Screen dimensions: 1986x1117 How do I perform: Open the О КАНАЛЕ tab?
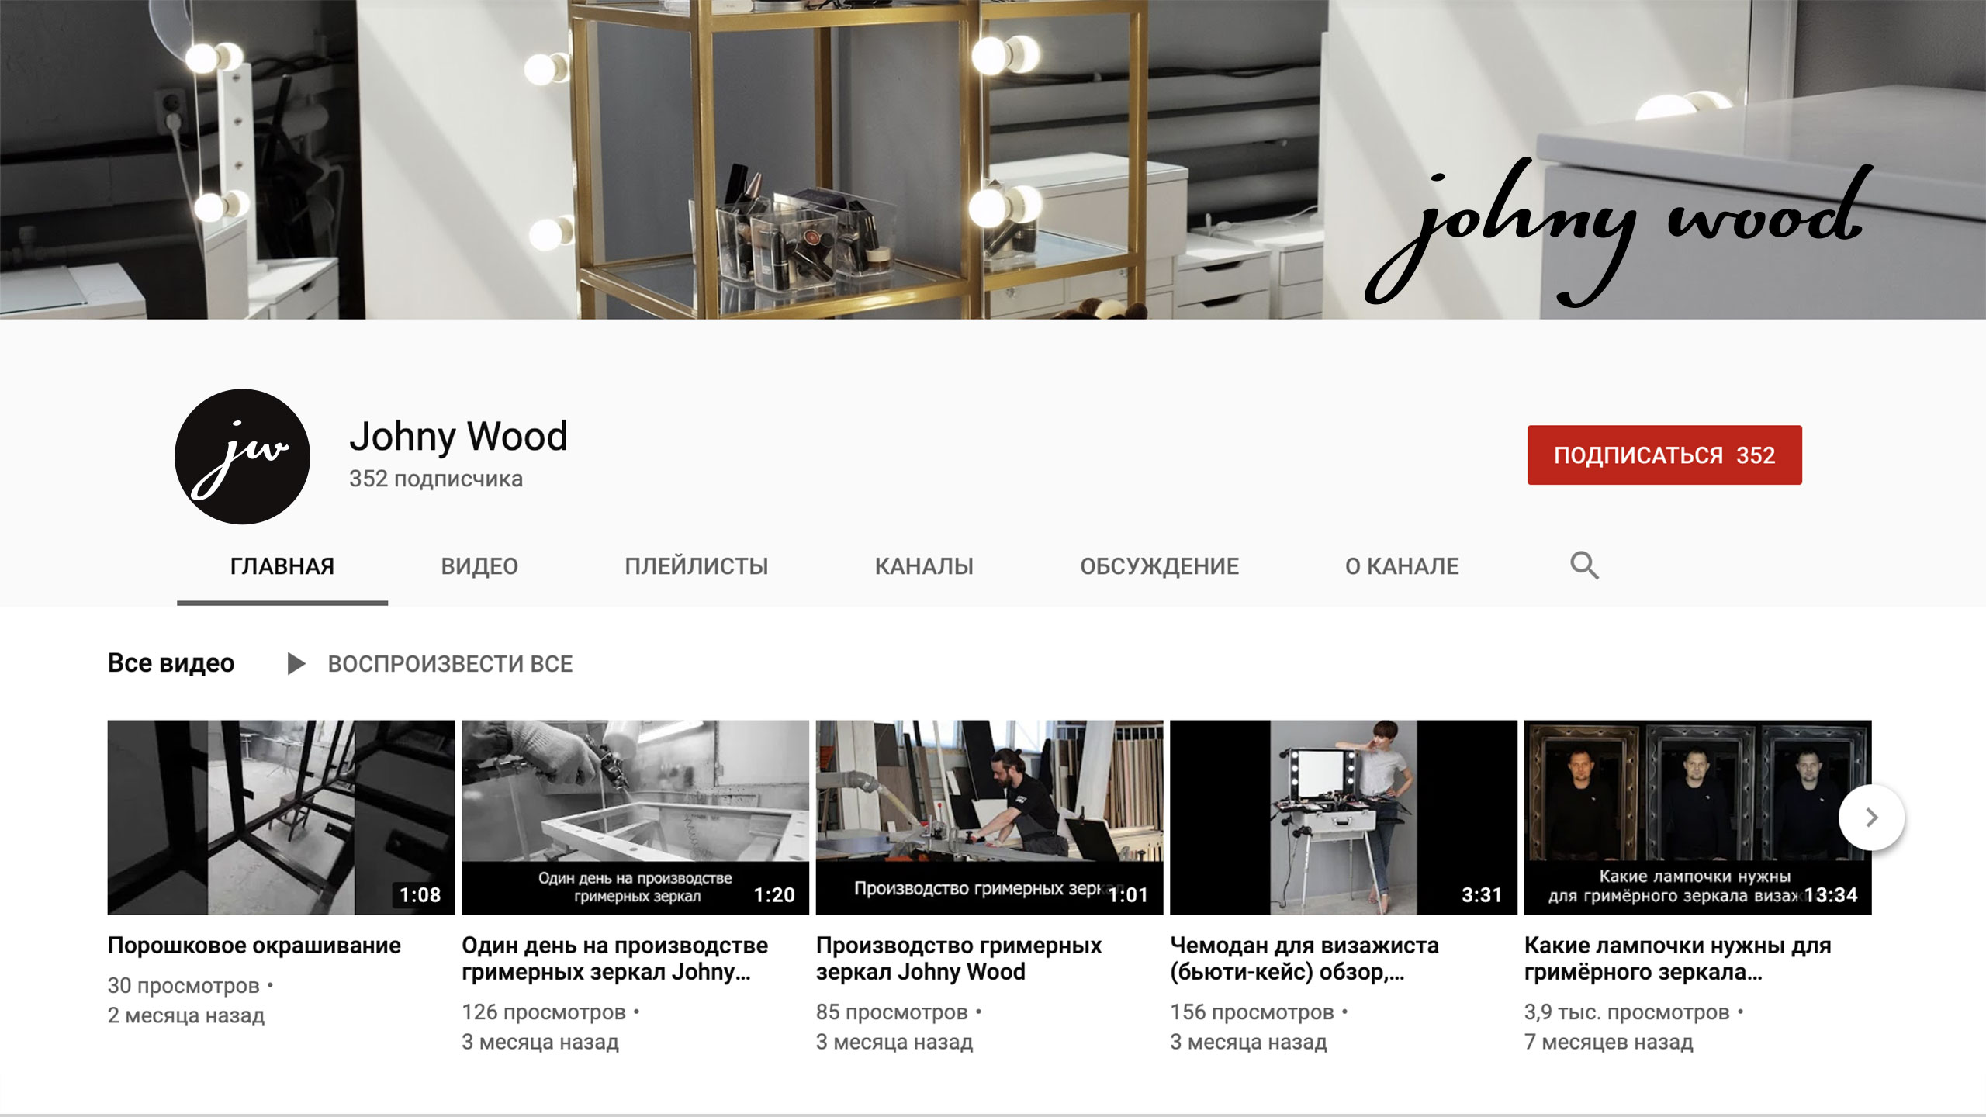pos(1402,566)
